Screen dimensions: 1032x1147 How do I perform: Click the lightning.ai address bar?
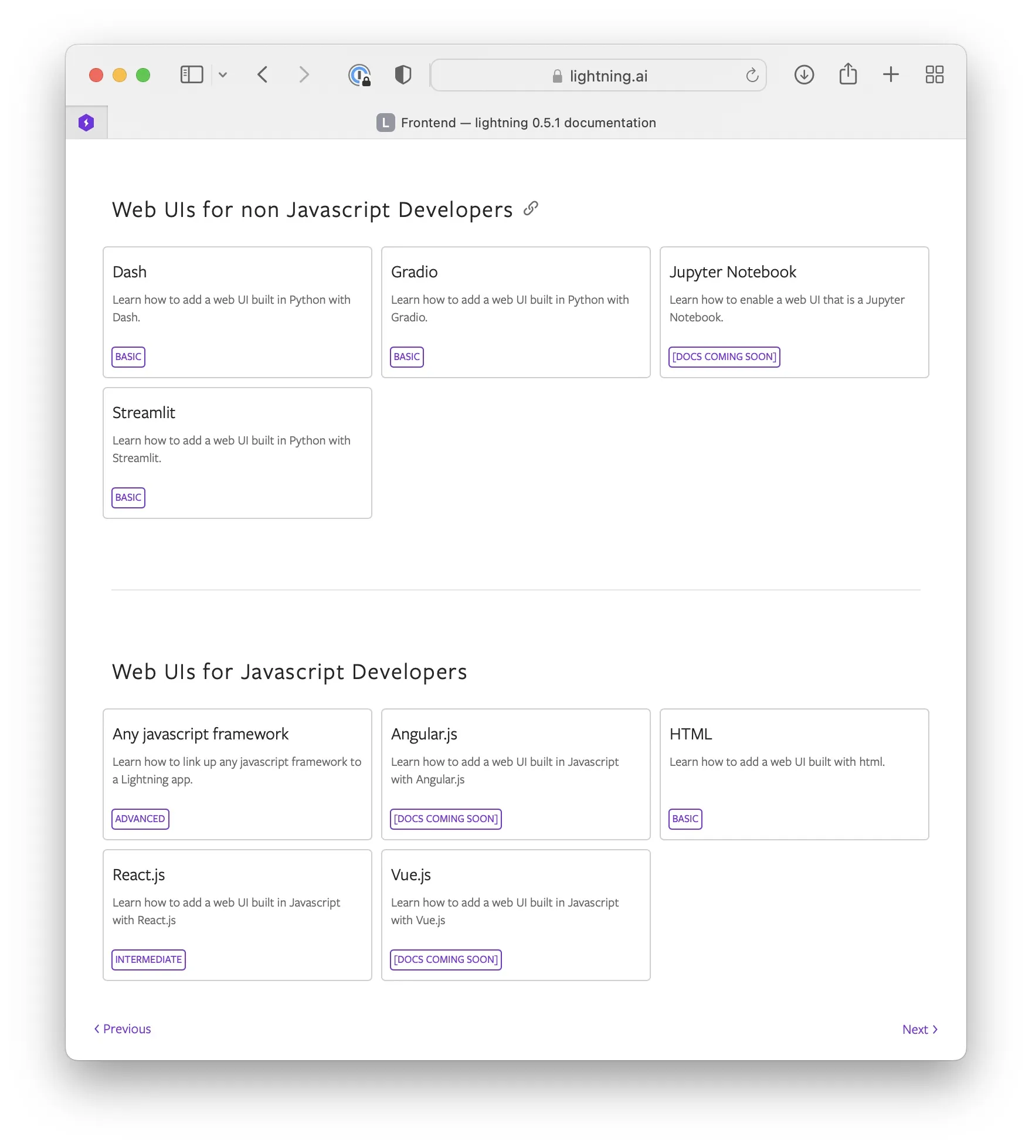(x=599, y=75)
